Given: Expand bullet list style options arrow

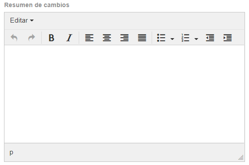Looking at the screenshot, I should (172, 39).
